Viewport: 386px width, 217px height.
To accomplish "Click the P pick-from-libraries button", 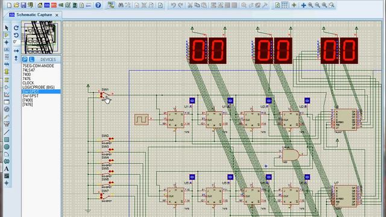I will point(25,59).
